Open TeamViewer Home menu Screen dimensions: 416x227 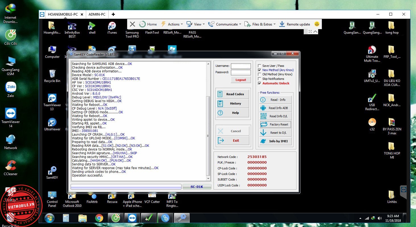[148, 24]
